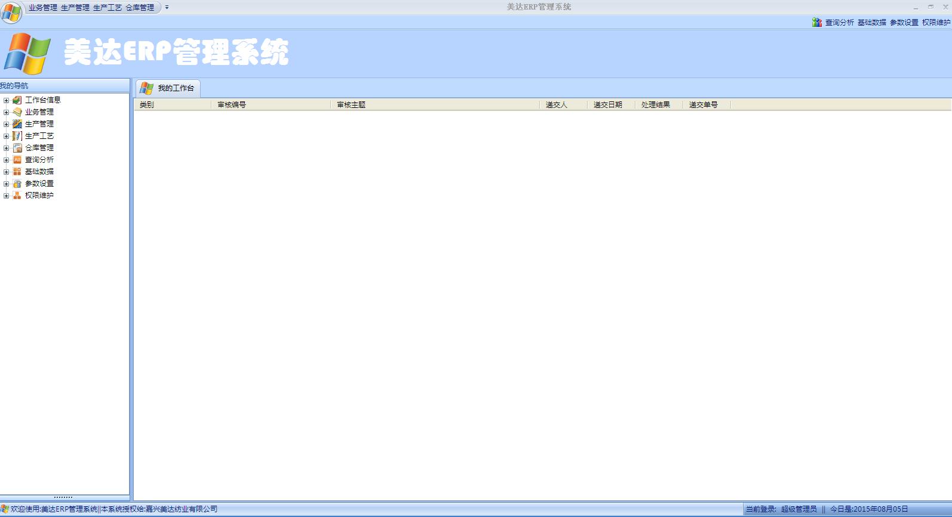
Task: Expand the 生产工艺 tree node
Action: (x=6, y=136)
